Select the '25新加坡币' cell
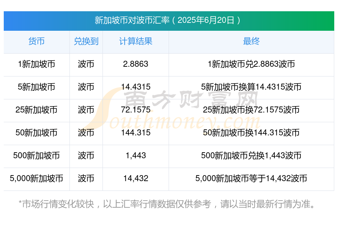338x225 pixels. [x=36, y=110]
